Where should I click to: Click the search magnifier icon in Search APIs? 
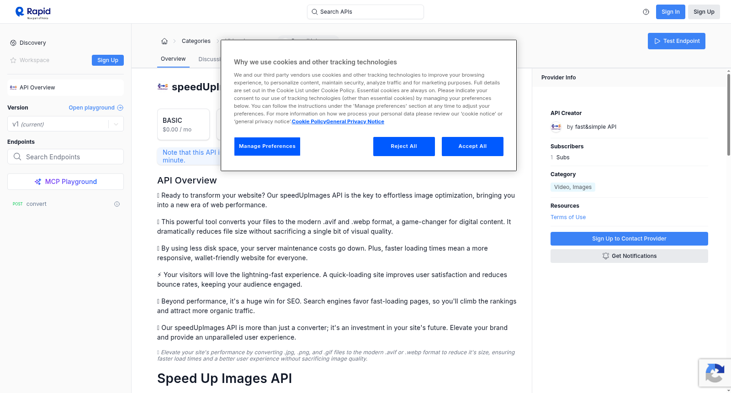tap(314, 12)
